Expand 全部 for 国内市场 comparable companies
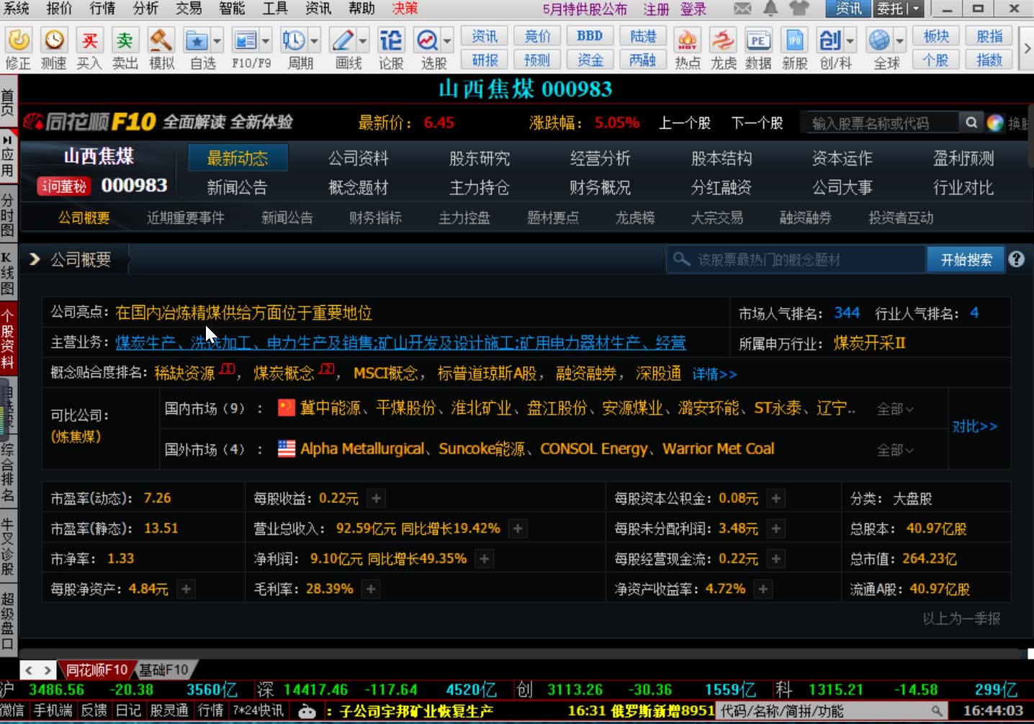Viewport: 1034px width, 724px height. [x=895, y=409]
